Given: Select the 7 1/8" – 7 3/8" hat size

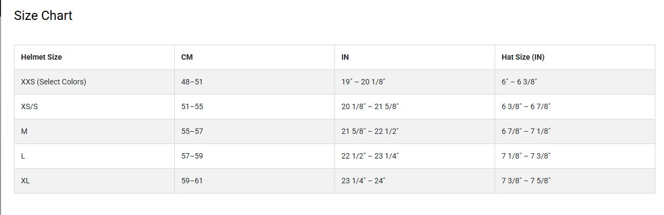Looking at the screenshot, I should coord(526,156).
